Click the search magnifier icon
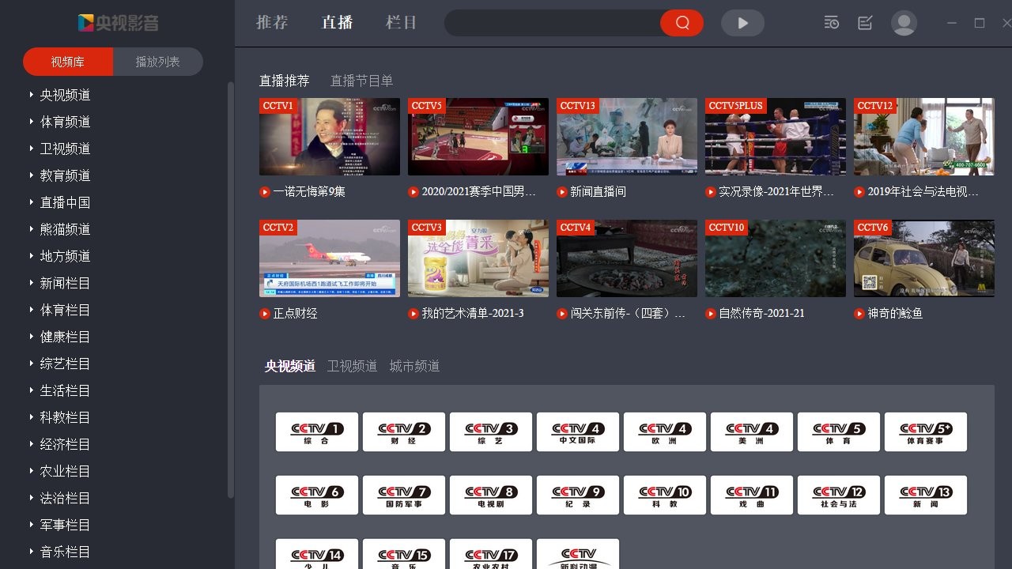 681,23
